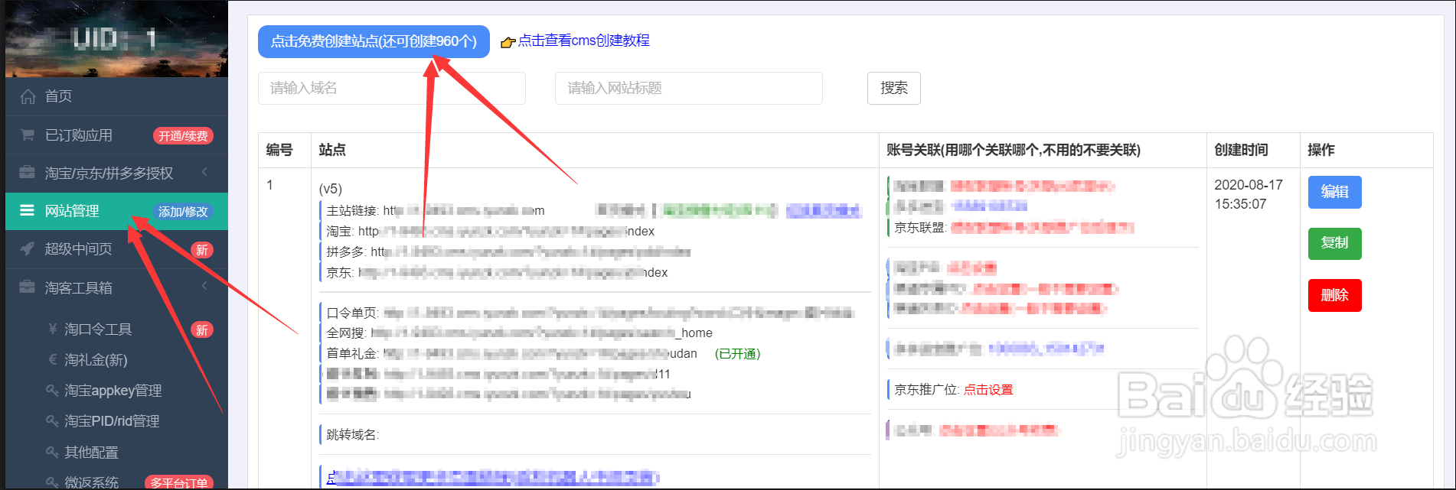Click the key icon beside 其他配置
This screenshot has height=490, width=1456.
click(52, 453)
